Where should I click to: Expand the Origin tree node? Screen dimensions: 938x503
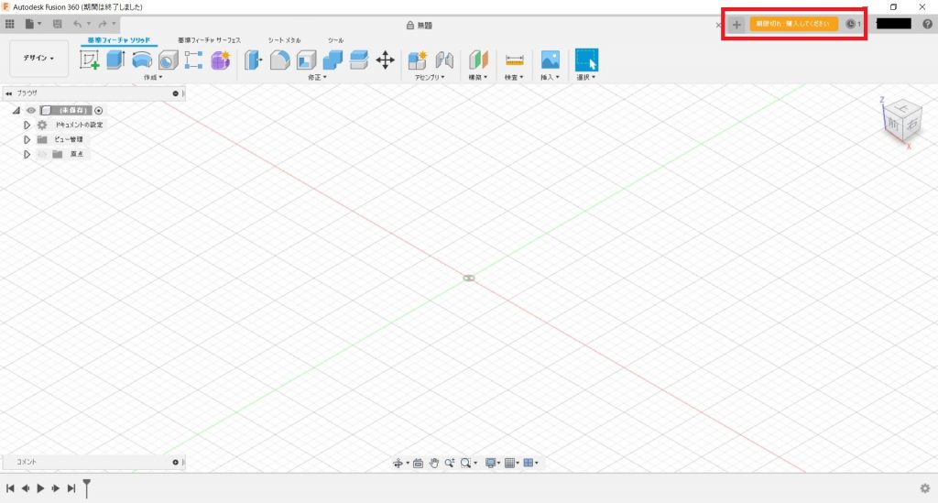(x=27, y=154)
